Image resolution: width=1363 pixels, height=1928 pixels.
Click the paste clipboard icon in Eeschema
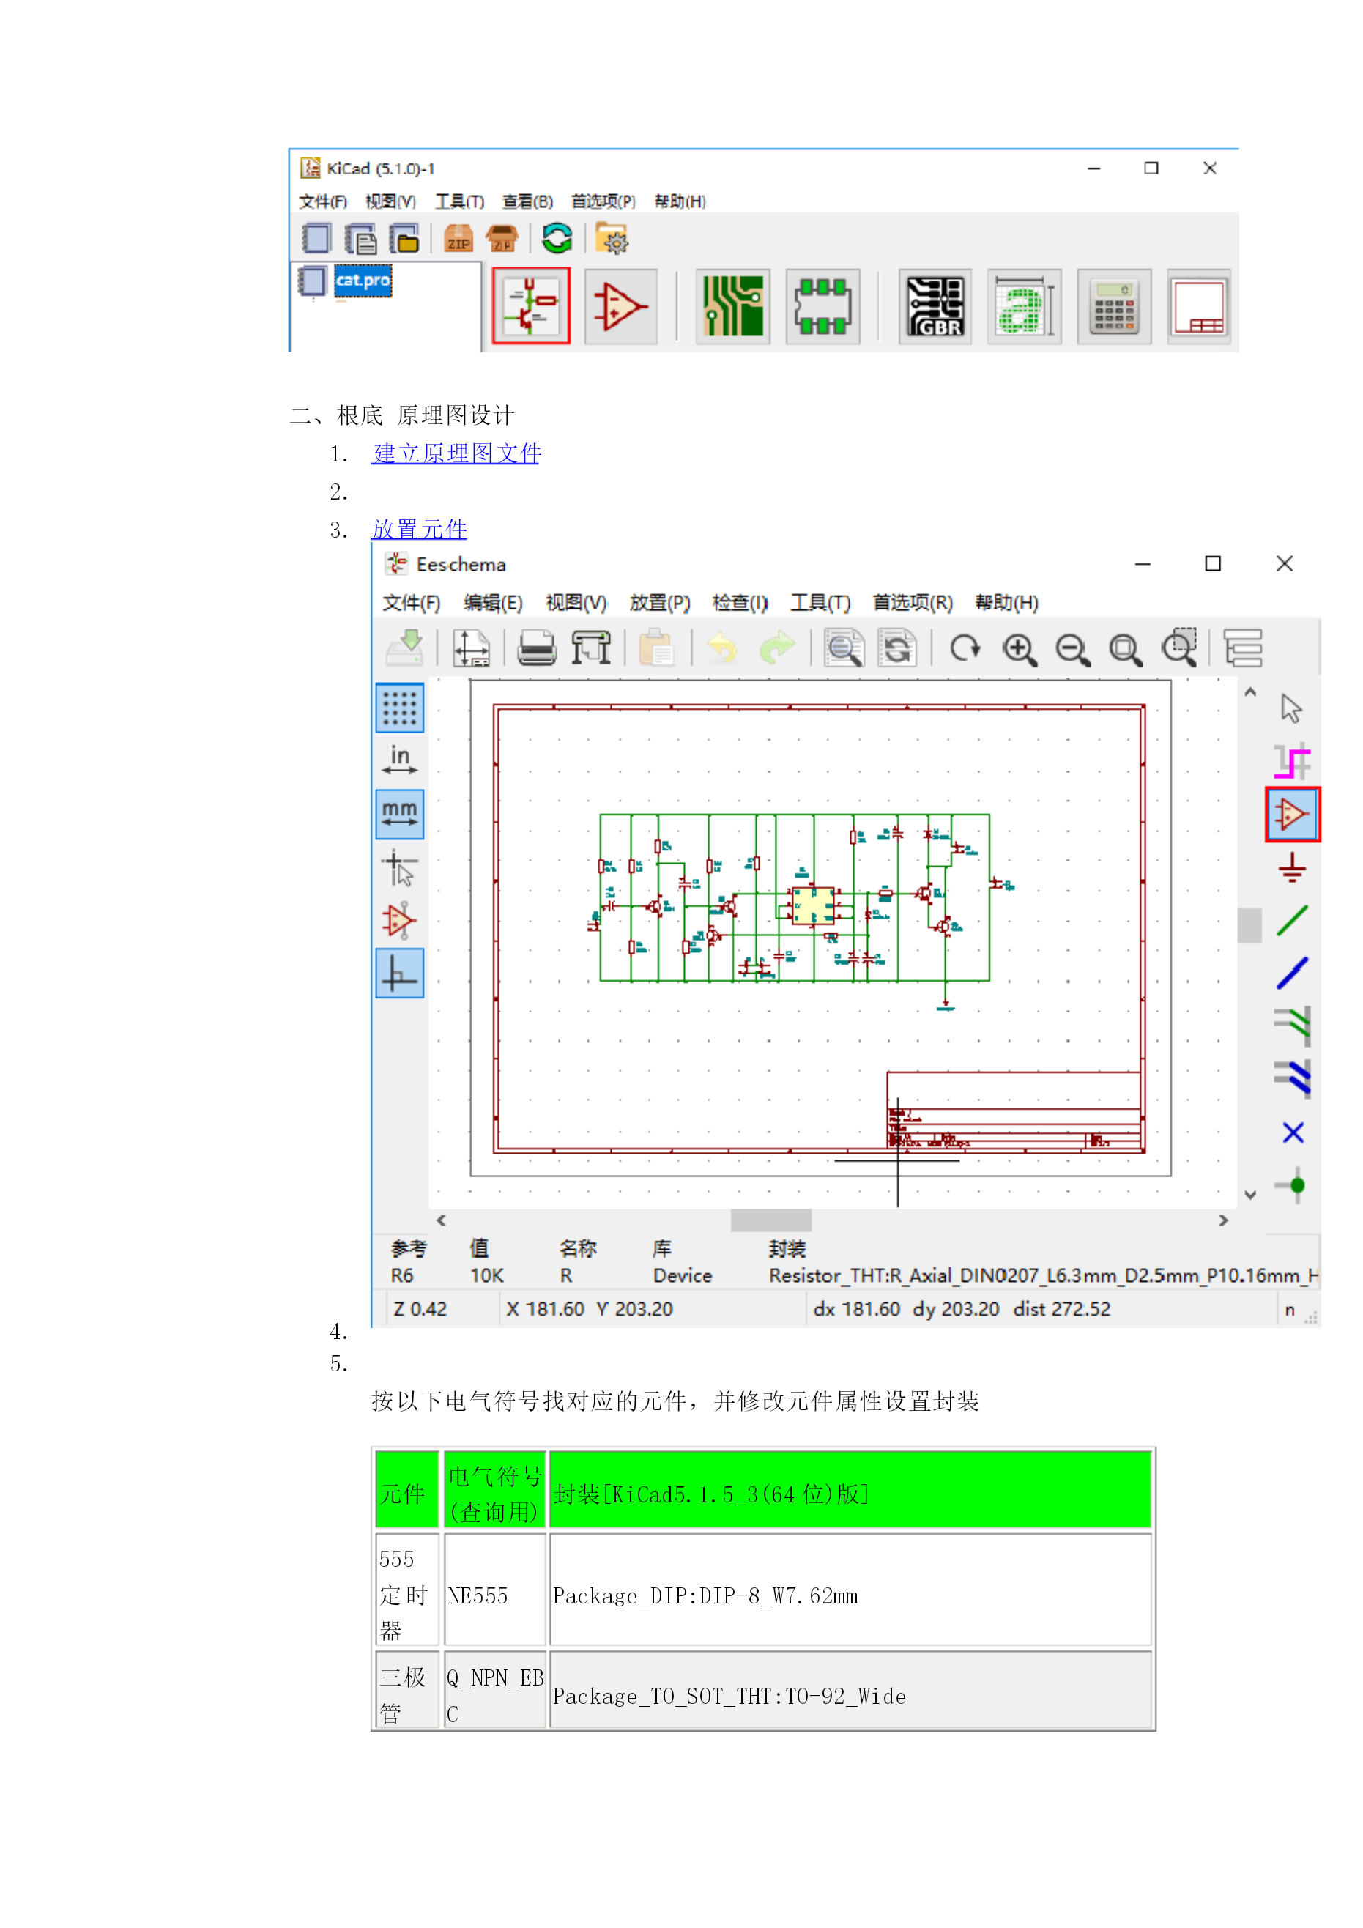pyautogui.click(x=656, y=648)
